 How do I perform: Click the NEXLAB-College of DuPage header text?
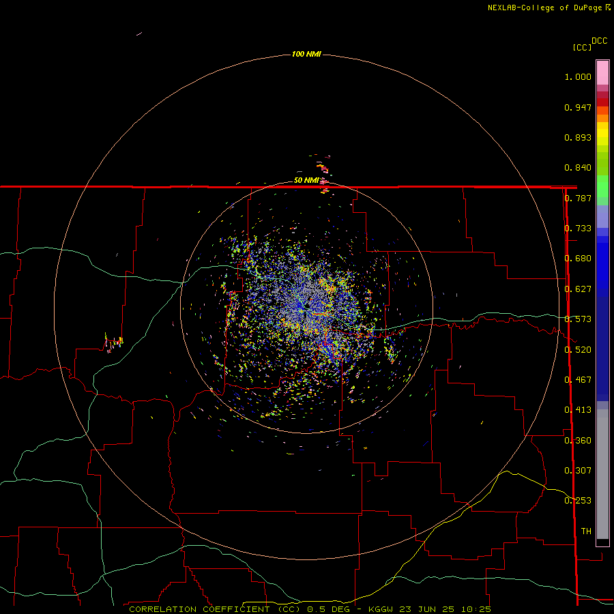[549, 8]
